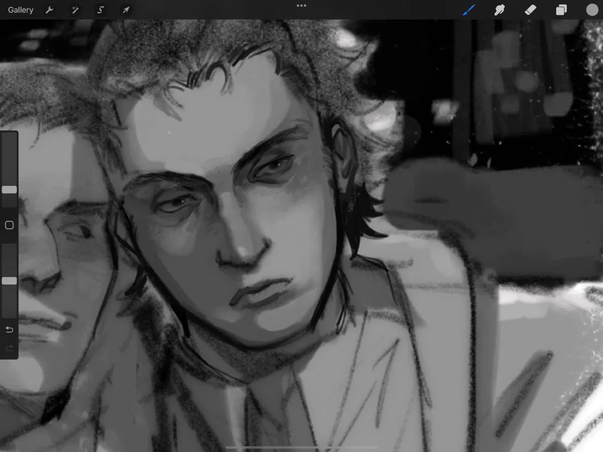This screenshot has width=603, height=452.
Task: Tap the square Modify button in sidebar
Action: coord(9,225)
